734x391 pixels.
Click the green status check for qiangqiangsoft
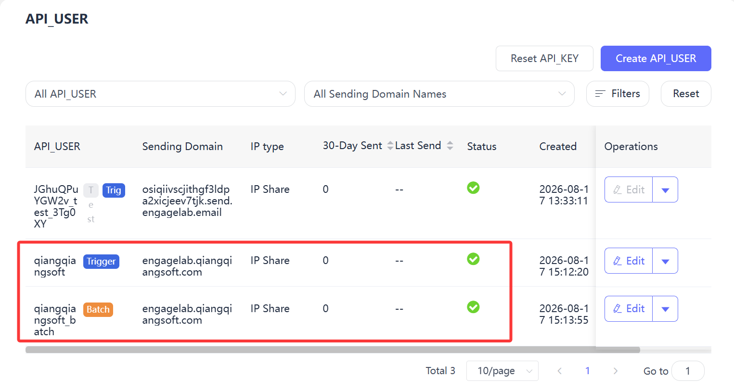point(473,259)
